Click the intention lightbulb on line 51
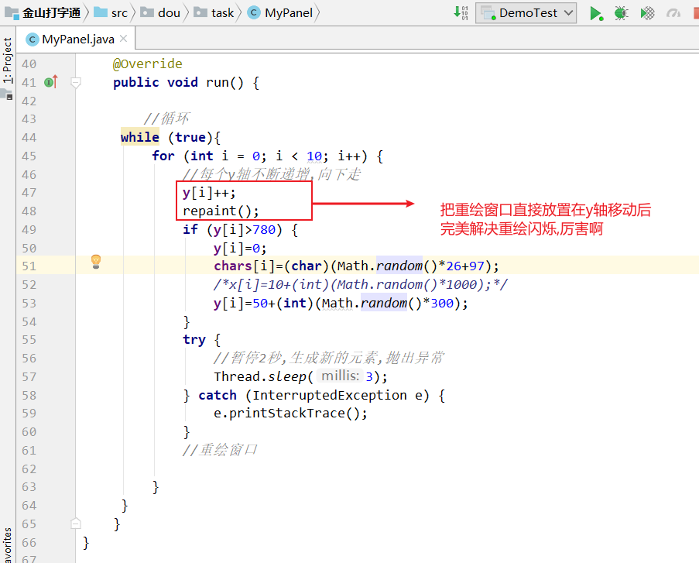The height and width of the screenshot is (563, 699). point(96,262)
